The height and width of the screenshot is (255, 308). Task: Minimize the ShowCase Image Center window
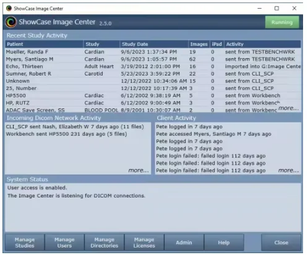pos(260,9)
